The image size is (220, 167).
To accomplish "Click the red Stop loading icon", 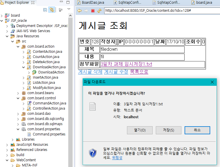I will 93,11.
